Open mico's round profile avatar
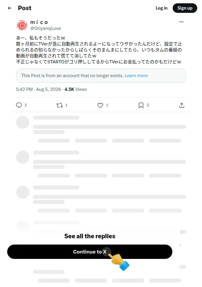This screenshot has height=287, width=202. pos(22,25)
